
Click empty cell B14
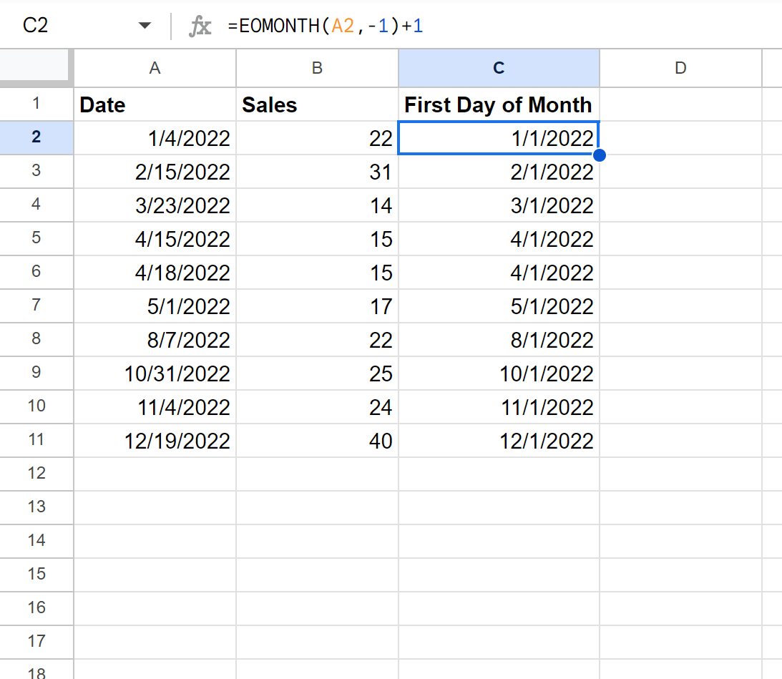point(317,542)
